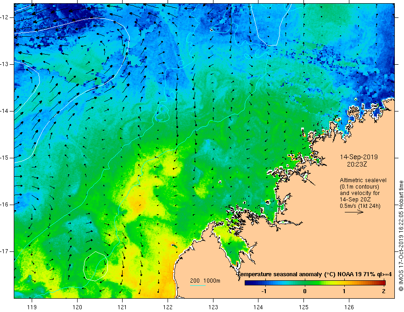
Task: Click the color bar tick label '2'
Action: 384,291
